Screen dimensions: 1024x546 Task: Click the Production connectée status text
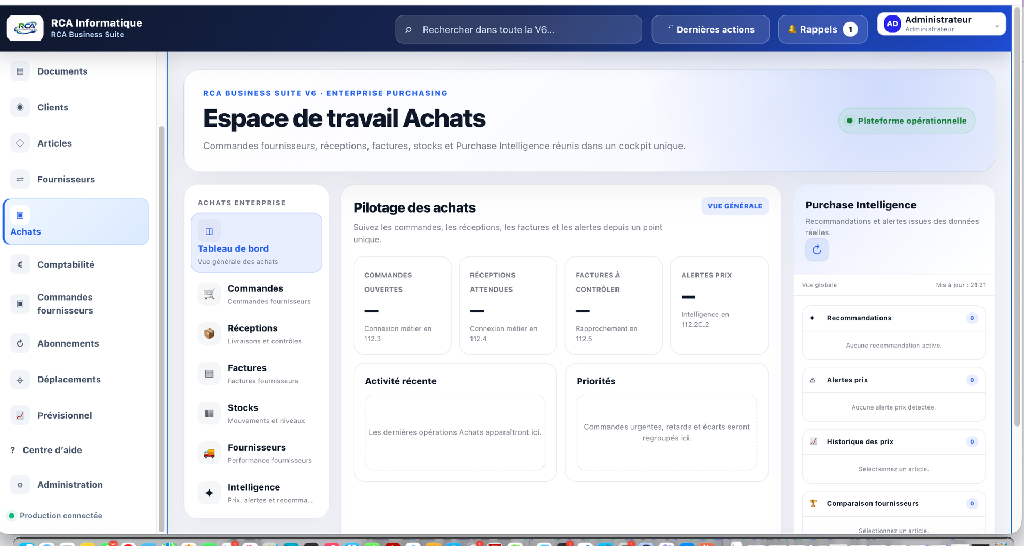61,516
